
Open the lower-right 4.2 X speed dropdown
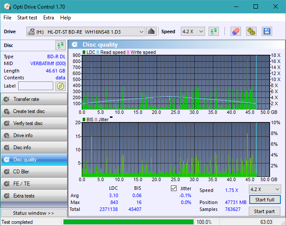click(x=265, y=189)
